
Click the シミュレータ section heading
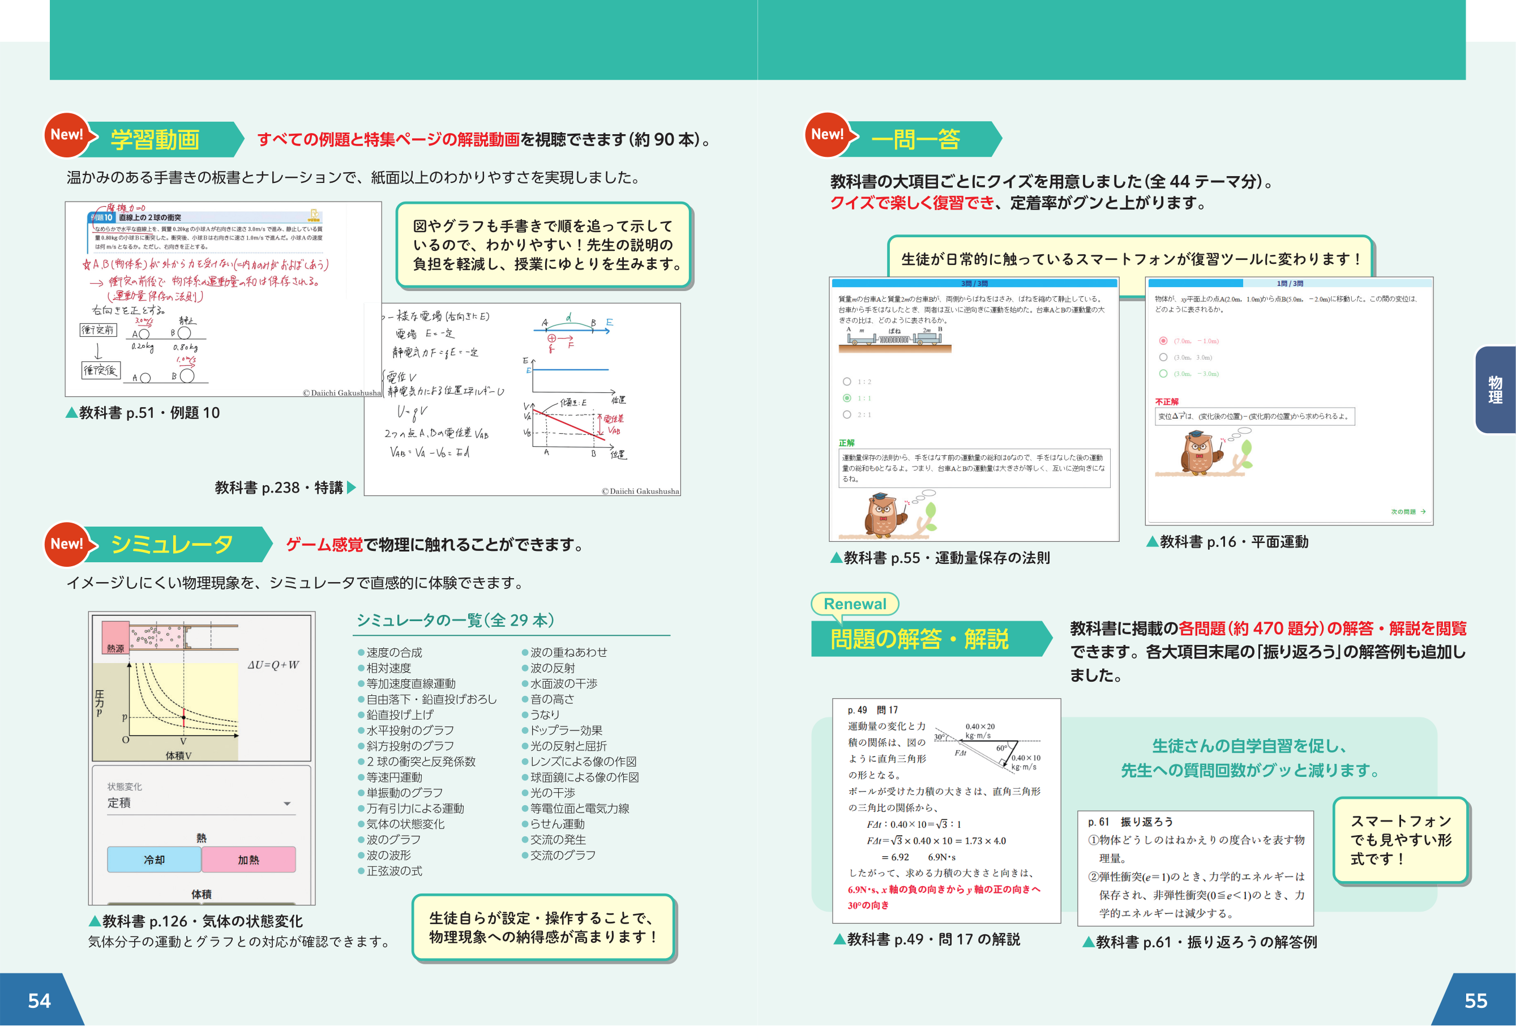coord(172,544)
